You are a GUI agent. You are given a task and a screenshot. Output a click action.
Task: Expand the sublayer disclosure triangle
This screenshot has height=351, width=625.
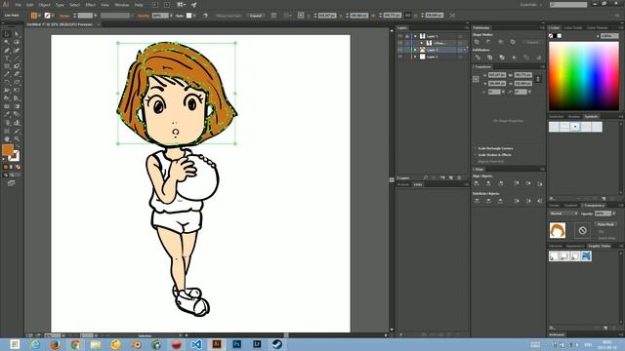(x=421, y=43)
